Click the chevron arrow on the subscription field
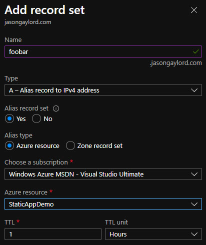Viewport: 206px width, 245px height. 194,174
